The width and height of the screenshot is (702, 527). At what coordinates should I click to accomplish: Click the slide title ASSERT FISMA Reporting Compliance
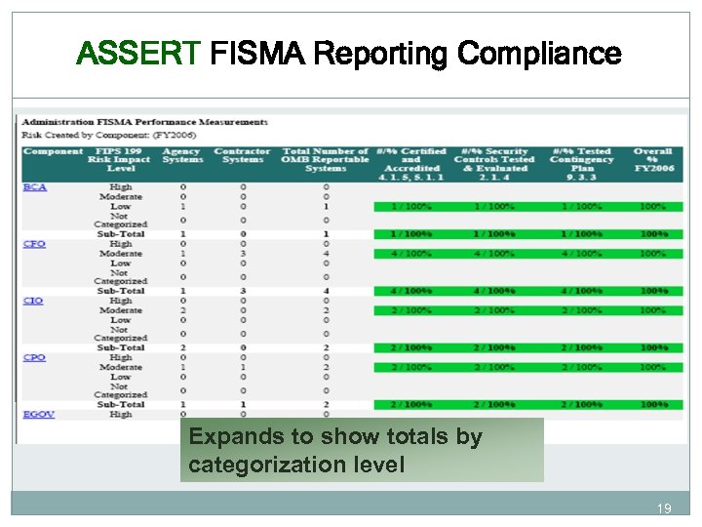[349, 54]
